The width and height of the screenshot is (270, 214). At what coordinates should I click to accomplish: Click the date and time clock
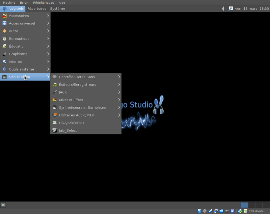252,9
